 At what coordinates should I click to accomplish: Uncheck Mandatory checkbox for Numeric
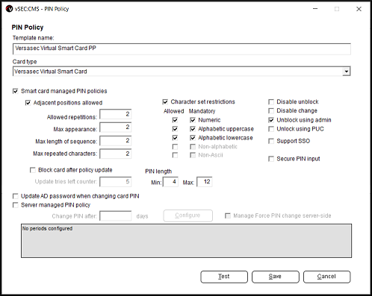[193, 120]
